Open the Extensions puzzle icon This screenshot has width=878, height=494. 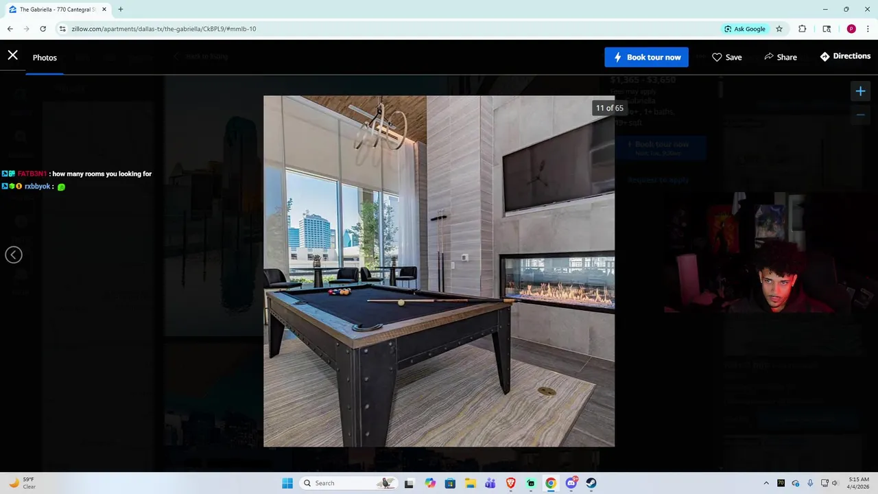coord(802,29)
